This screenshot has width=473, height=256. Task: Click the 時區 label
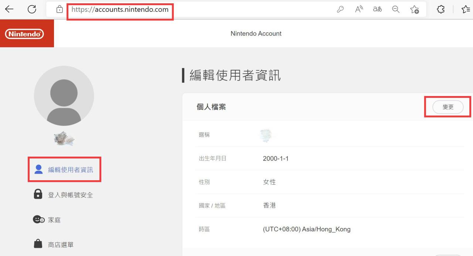204,229
